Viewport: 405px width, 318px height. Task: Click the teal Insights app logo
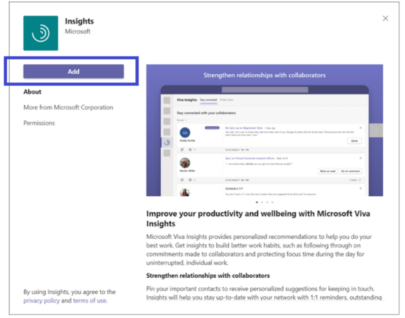(41, 33)
